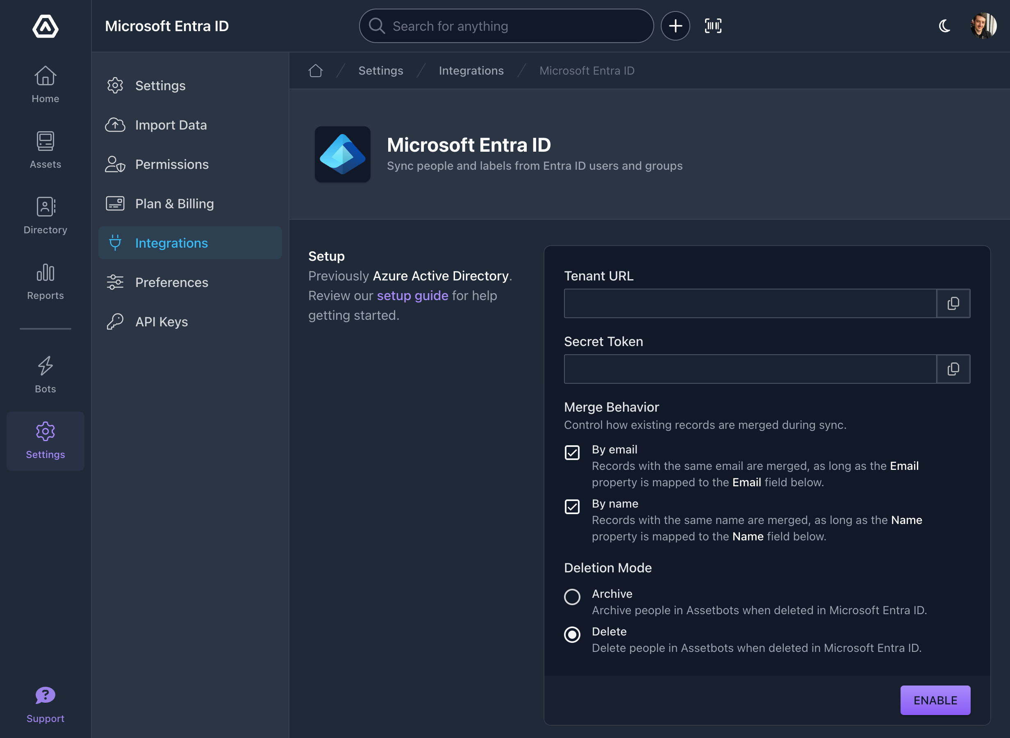Click the Assetbots logo icon
Image resolution: width=1010 pixels, height=738 pixels.
pos(45,26)
